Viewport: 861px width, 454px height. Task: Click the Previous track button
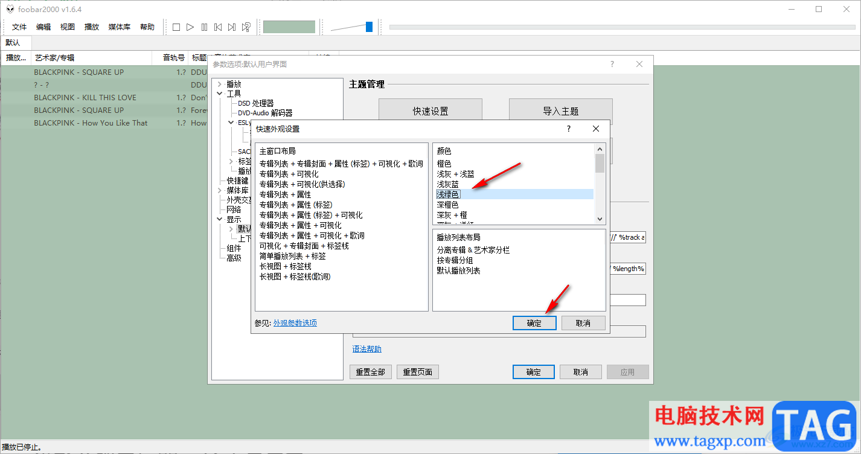click(218, 27)
